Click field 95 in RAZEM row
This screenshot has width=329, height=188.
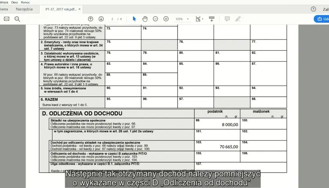[123, 102]
